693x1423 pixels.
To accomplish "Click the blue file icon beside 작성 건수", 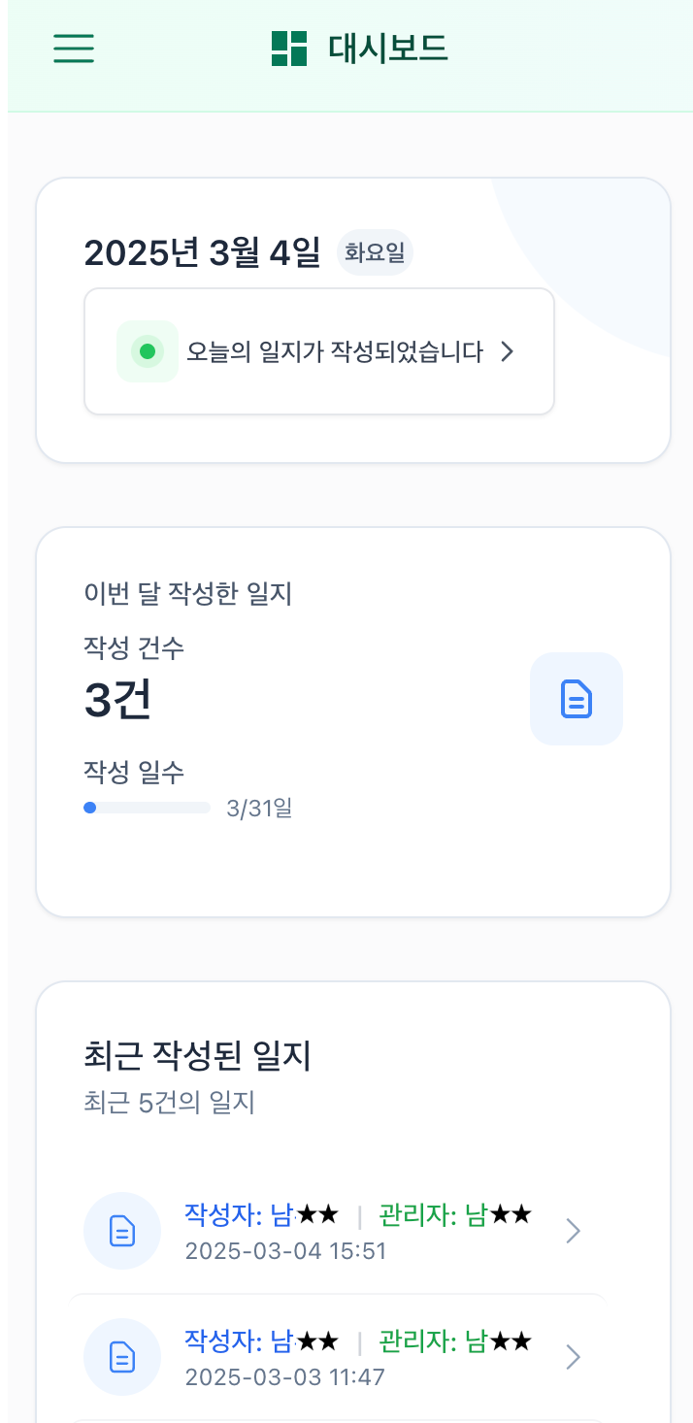I will tap(576, 699).
